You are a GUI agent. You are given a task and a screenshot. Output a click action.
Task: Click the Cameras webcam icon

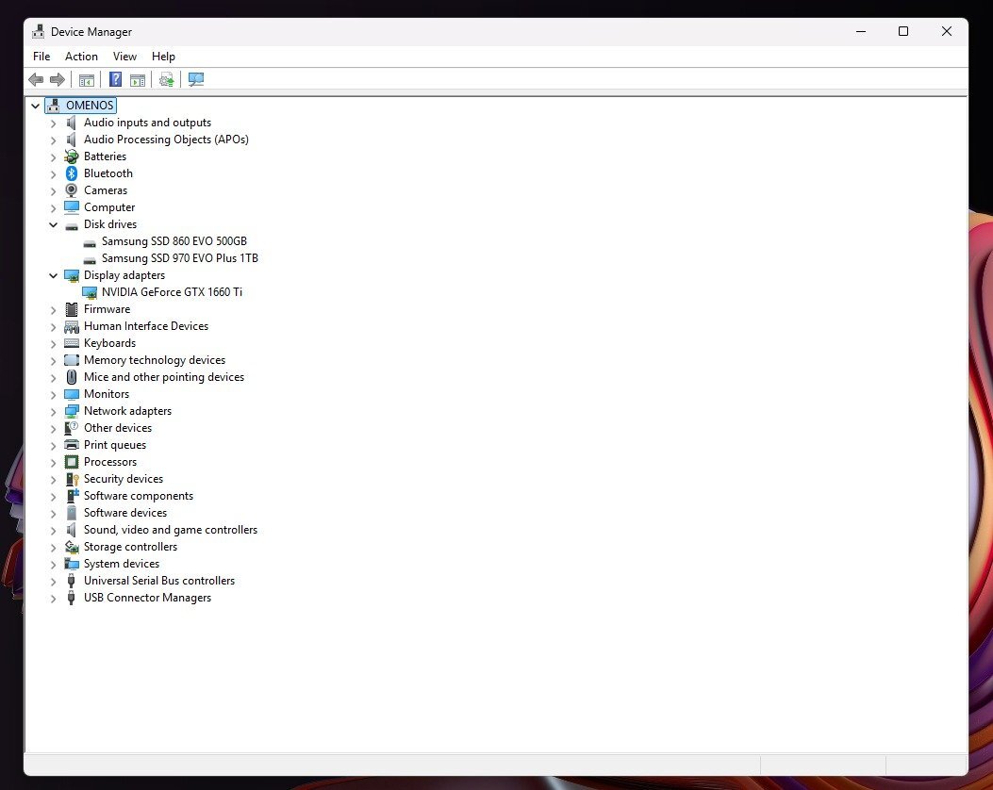point(72,190)
